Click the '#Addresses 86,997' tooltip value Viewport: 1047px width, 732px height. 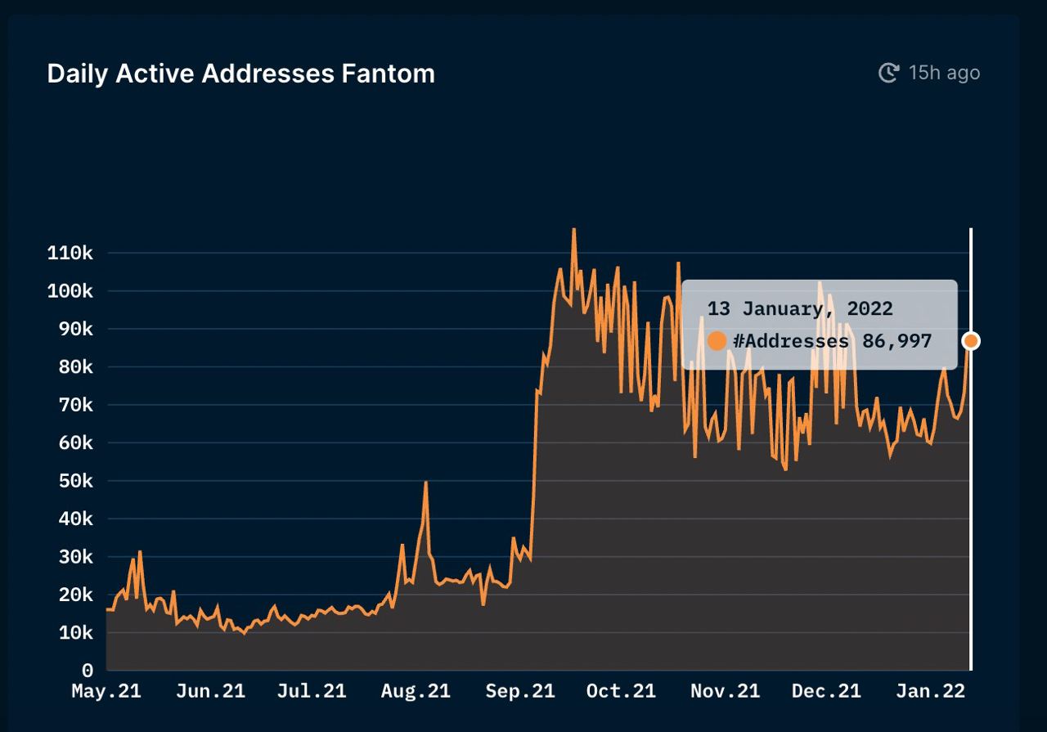[832, 341]
